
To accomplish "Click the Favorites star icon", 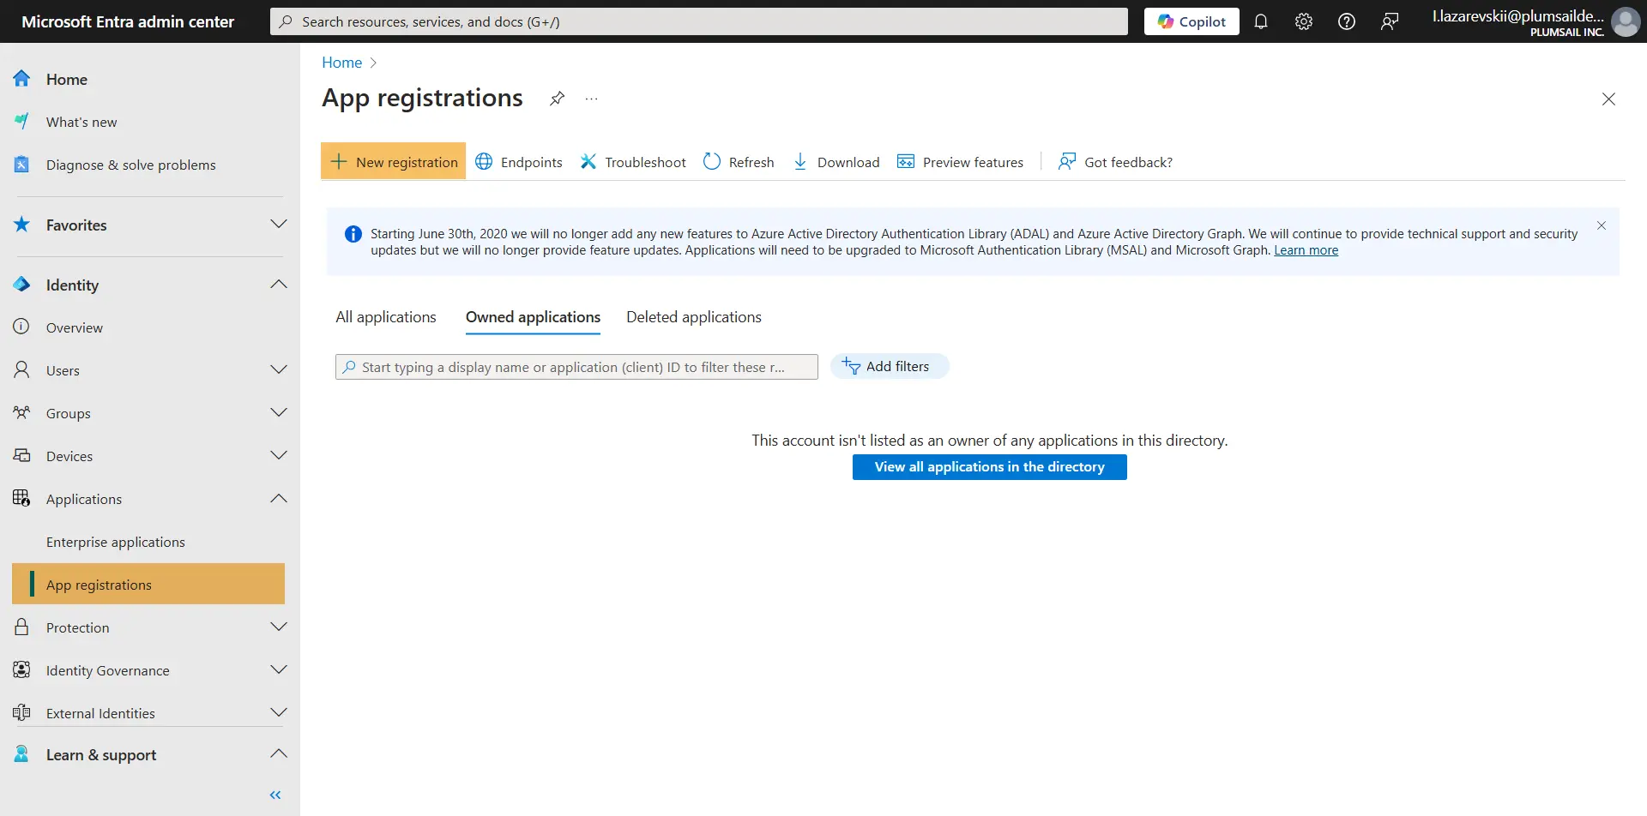I will (x=21, y=225).
